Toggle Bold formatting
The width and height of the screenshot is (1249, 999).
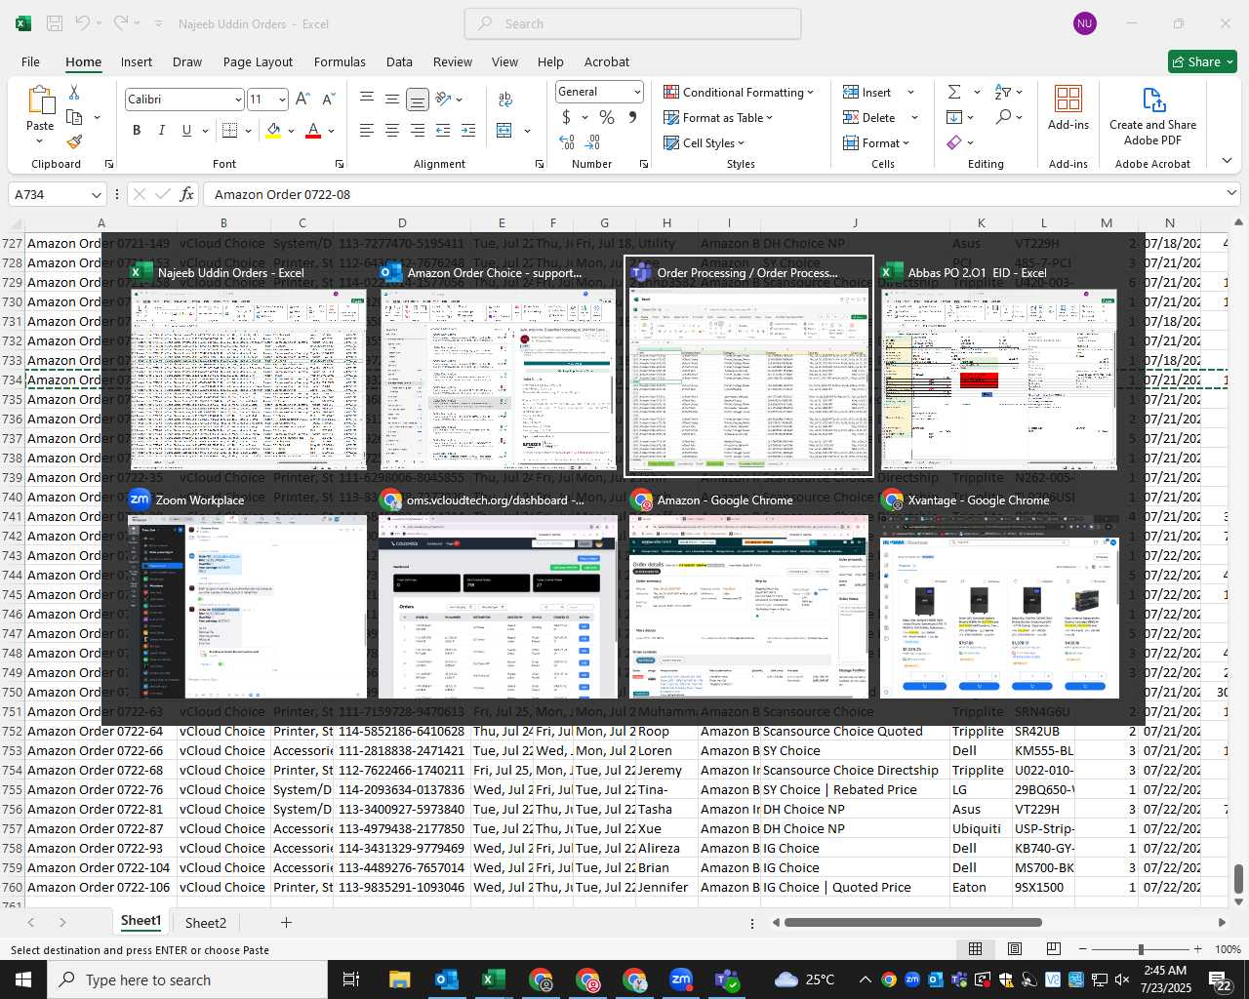click(x=137, y=130)
